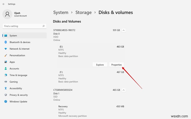
Task: Collapse the CT500MX500SSD4 Disk 1 section
Action: point(123,90)
